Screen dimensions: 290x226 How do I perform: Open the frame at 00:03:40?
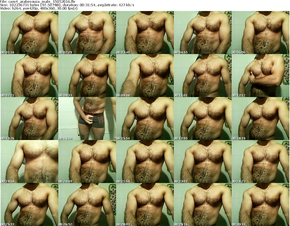(145, 33)
